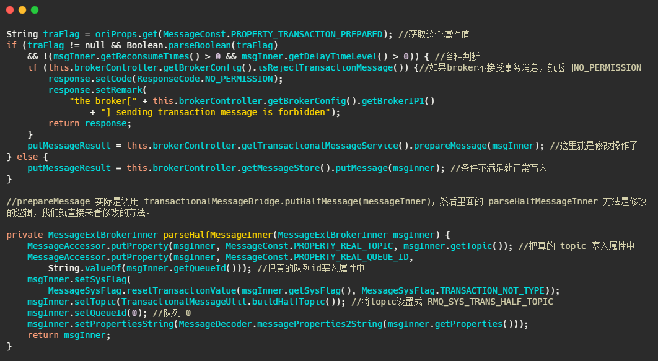Viewport: 658px width, 361px height.
Task: Click RMQ_SYS_TRANS_HALF_TOPIC in the comment
Action: pos(490,302)
